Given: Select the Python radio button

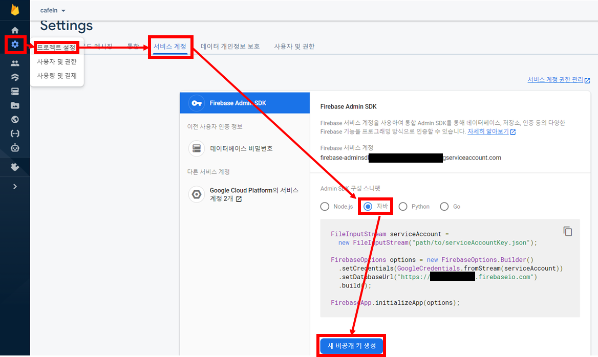Looking at the screenshot, I should (x=403, y=207).
